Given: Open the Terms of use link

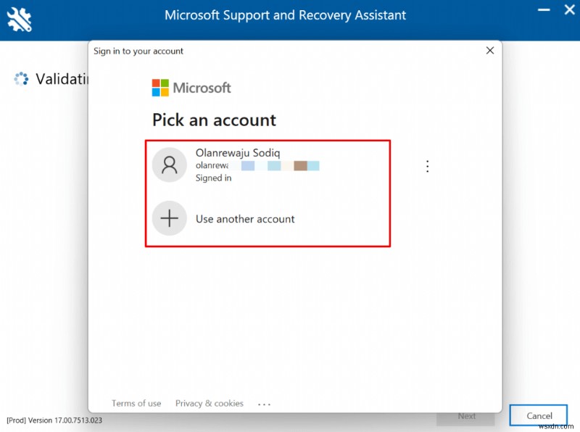Looking at the screenshot, I should 136,404.
